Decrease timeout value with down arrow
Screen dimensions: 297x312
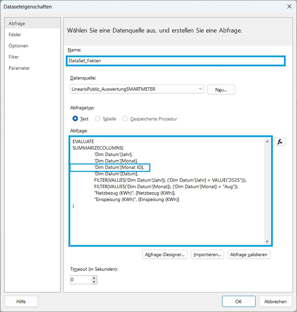(94, 282)
